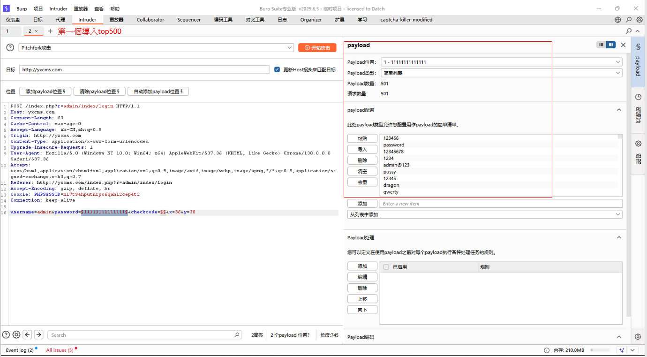Open the Event log (2) status entry
The width and height of the screenshot is (647, 357).
coord(20,350)
